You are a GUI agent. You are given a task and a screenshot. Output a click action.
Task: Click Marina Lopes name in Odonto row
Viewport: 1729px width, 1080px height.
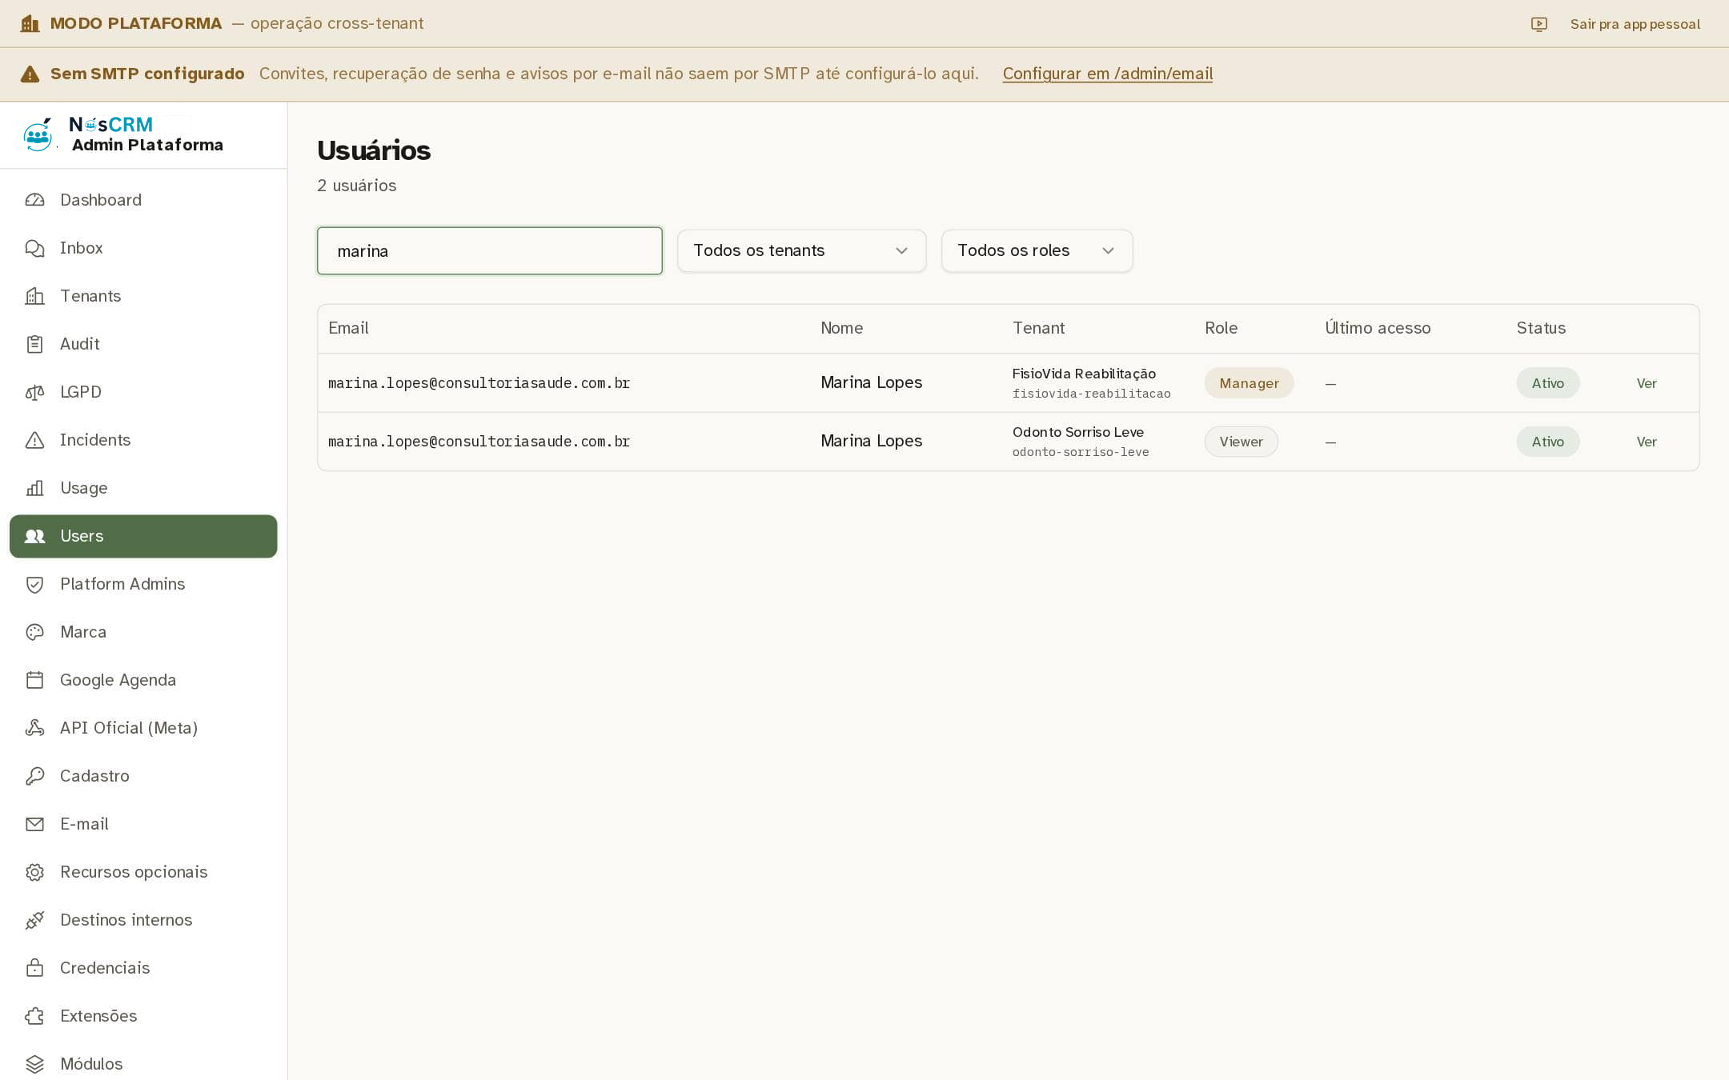point(871,441)
